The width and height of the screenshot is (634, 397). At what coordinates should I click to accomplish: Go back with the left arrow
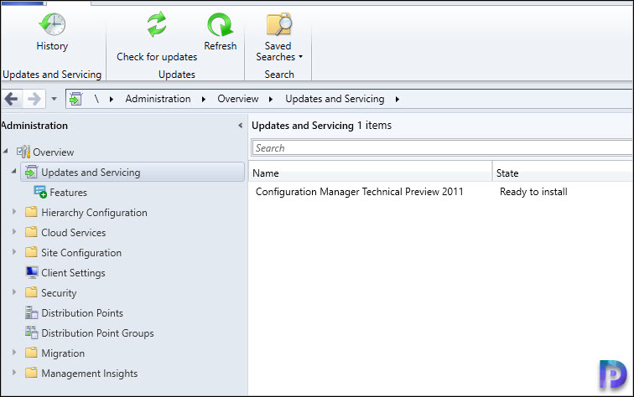(12, 99)
